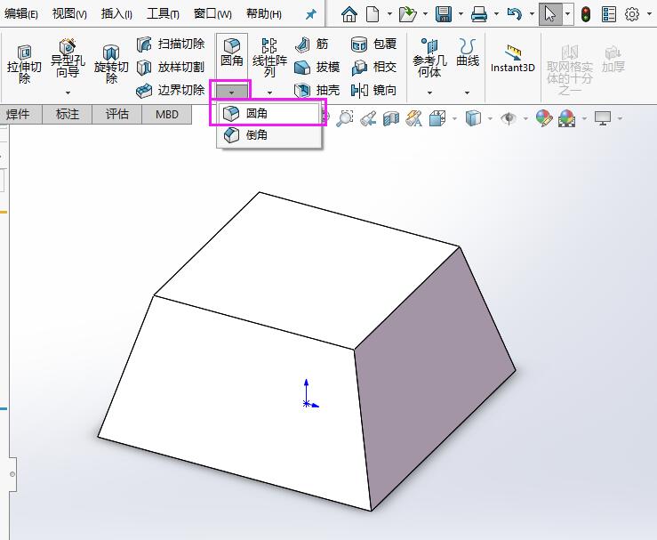657x540 pixels.
Task: Expand the dropdown arrow beside New icon
Action: 389,14
